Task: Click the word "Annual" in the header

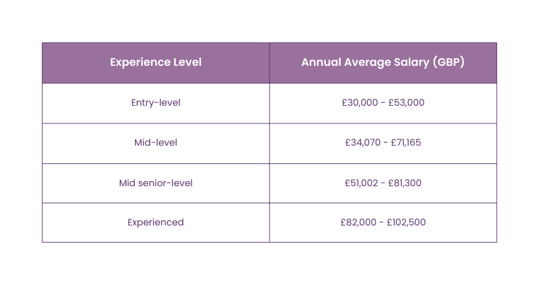Action: [x=321, y=62]
